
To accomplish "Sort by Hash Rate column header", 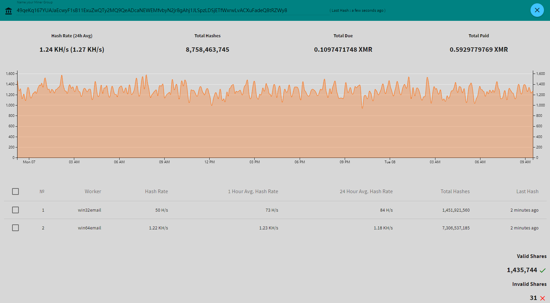I will point(156,191).
